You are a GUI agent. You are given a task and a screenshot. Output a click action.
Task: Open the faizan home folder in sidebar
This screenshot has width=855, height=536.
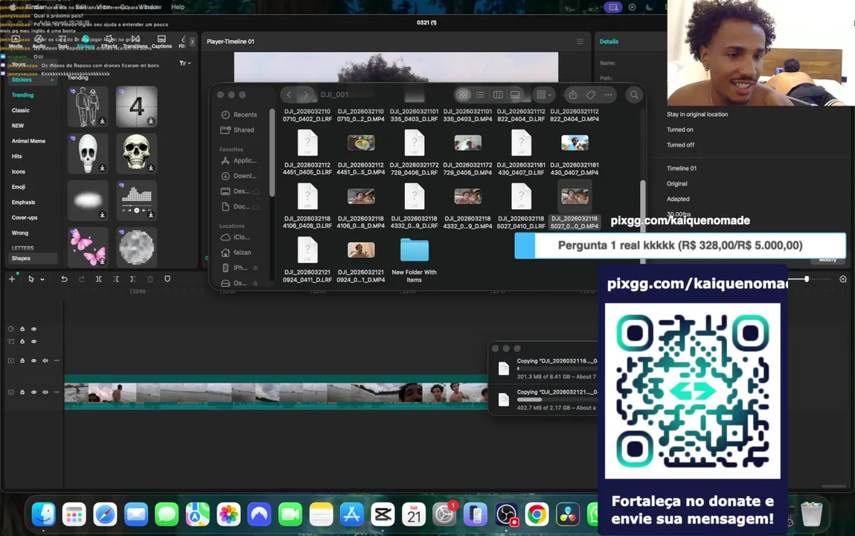[x=236, y=252]
